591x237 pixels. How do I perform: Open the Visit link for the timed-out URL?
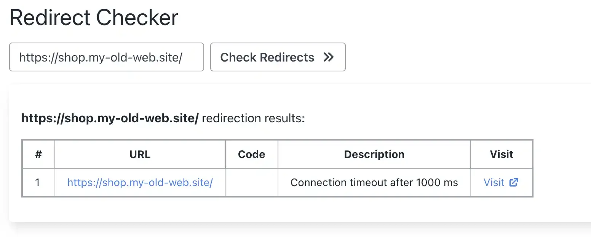coord(494,183)
